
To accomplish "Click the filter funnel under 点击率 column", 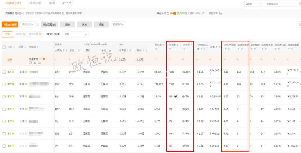I will pos(184,50).
